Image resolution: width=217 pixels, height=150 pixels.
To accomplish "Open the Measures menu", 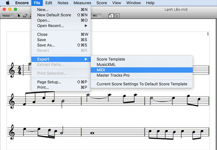I will [x=82, y=3].
